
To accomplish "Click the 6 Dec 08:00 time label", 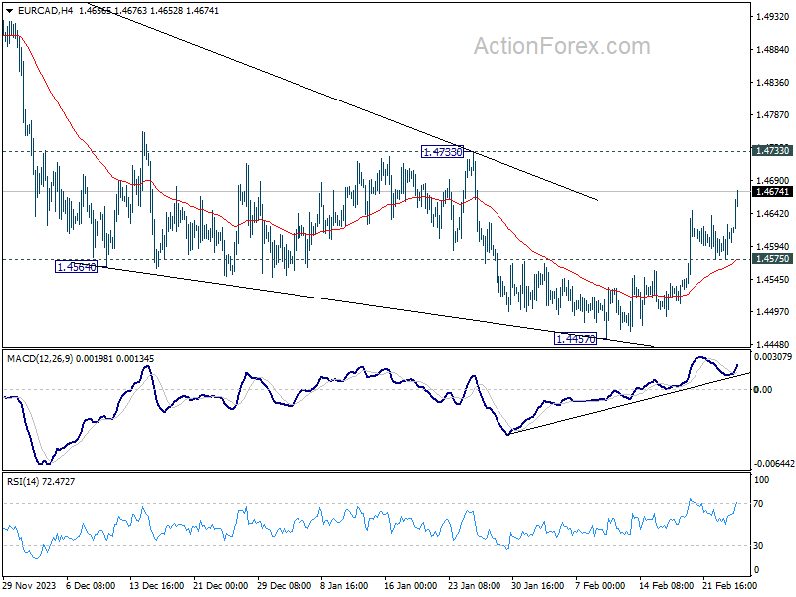I will click(91, 585).
